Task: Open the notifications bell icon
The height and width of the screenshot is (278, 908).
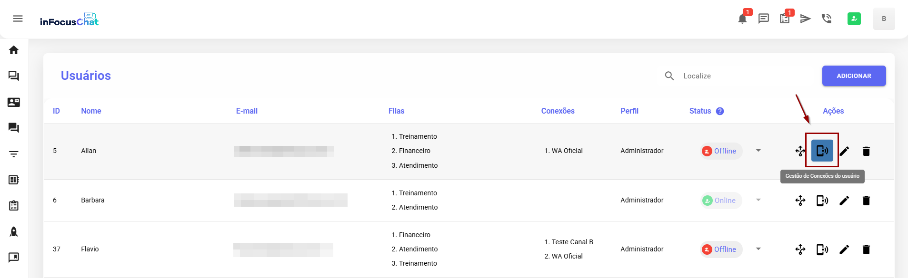Action: click(742, 19)
